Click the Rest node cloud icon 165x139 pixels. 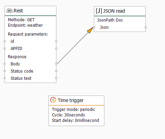pos(10,11)
